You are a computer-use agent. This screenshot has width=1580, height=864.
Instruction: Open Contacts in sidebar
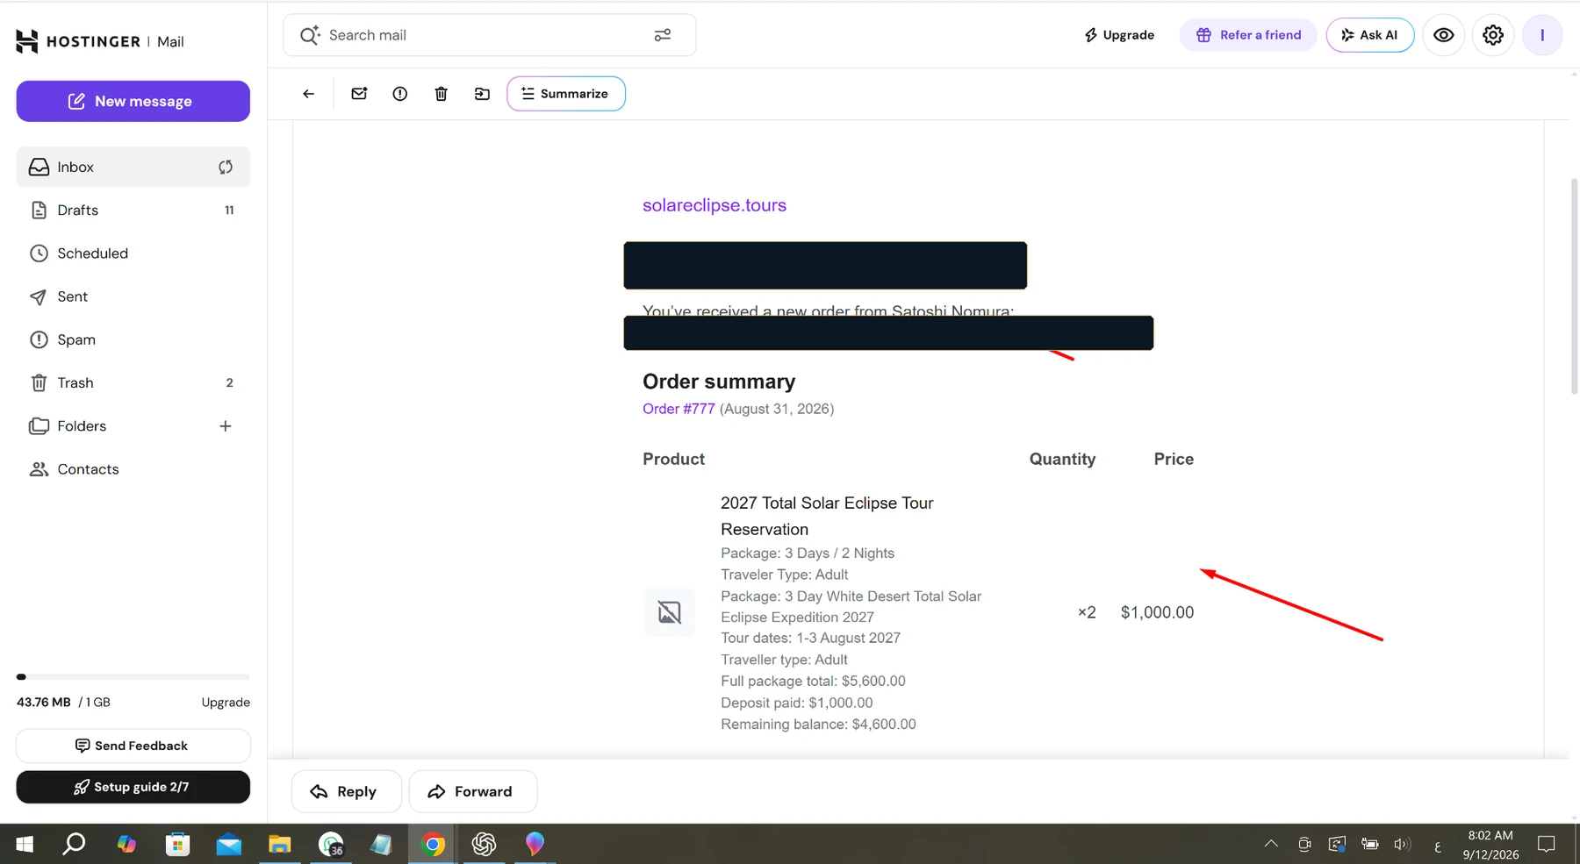[133, 469]
